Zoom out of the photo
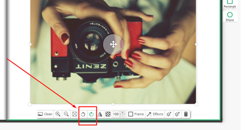Viewport: 245px width, 130px height. tap(66, 114)
